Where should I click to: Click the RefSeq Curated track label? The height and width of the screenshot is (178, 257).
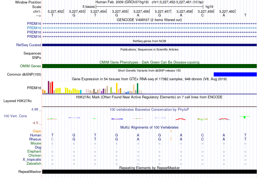29,45
